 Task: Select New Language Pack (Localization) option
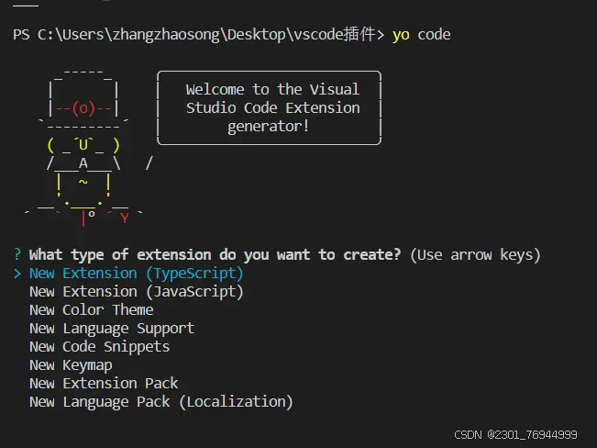(161, 402)
